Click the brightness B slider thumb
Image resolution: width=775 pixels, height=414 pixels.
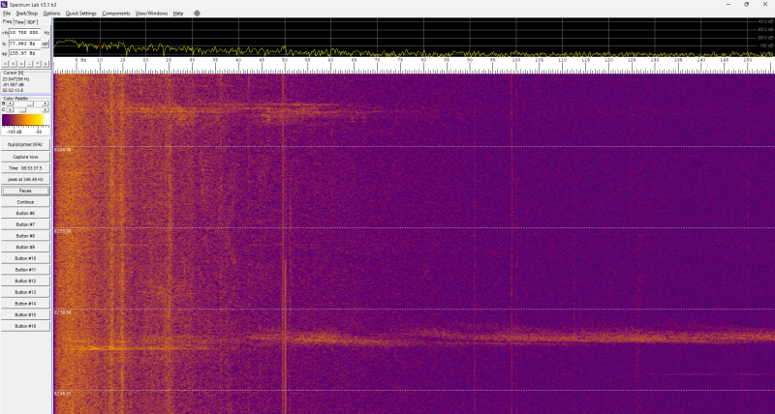[x=30, y=103]
